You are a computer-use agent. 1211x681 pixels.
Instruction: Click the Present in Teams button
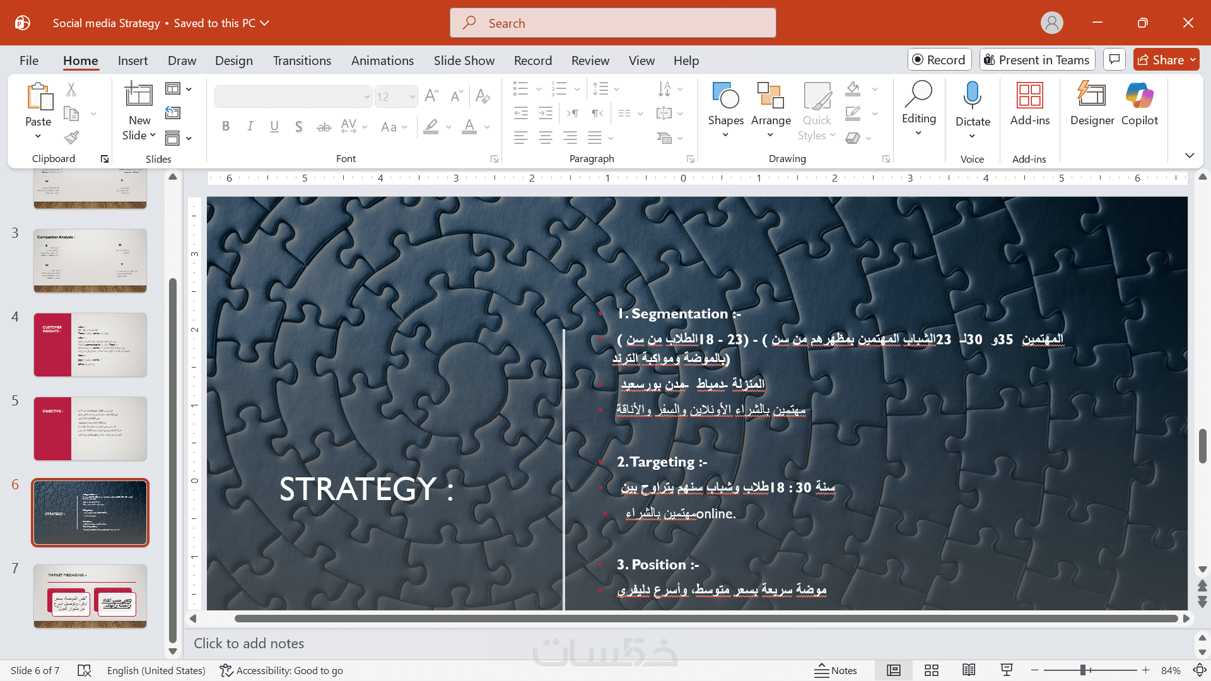click(x=1037, y=60)
